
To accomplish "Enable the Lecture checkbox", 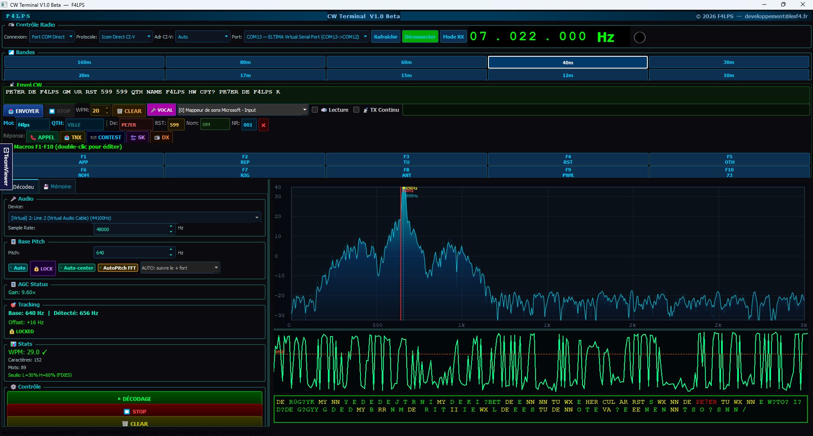I will [x=315, y=110].
